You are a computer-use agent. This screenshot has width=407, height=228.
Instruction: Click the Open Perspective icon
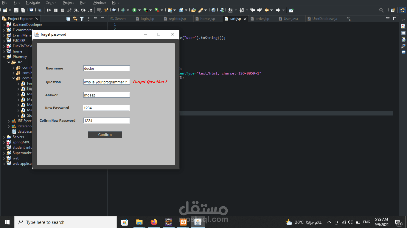tap(393, 10)
